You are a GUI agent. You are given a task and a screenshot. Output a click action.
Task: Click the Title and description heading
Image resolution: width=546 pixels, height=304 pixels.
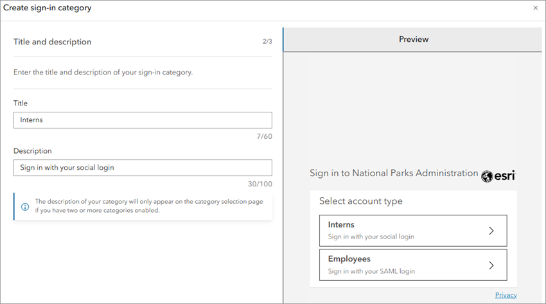pos(53,42)
